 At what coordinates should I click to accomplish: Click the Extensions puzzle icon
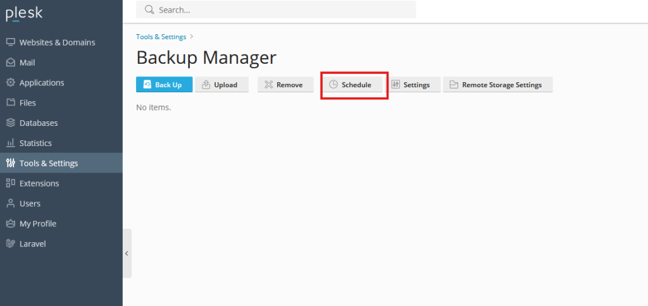tap(10, 183)
